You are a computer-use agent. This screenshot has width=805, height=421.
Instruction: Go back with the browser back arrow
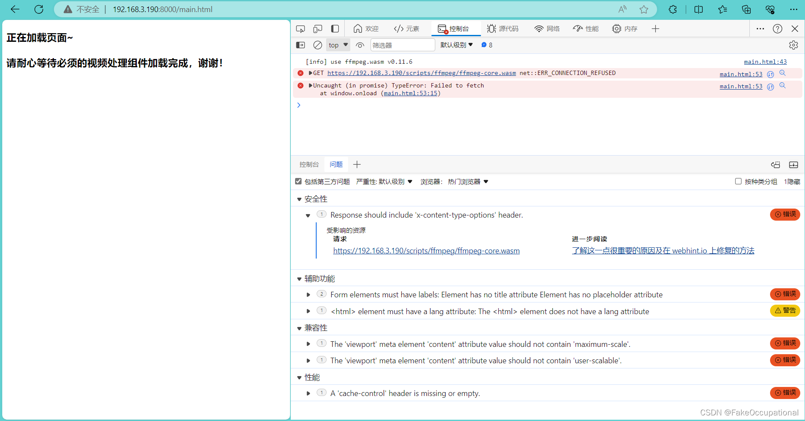[15, 9]
